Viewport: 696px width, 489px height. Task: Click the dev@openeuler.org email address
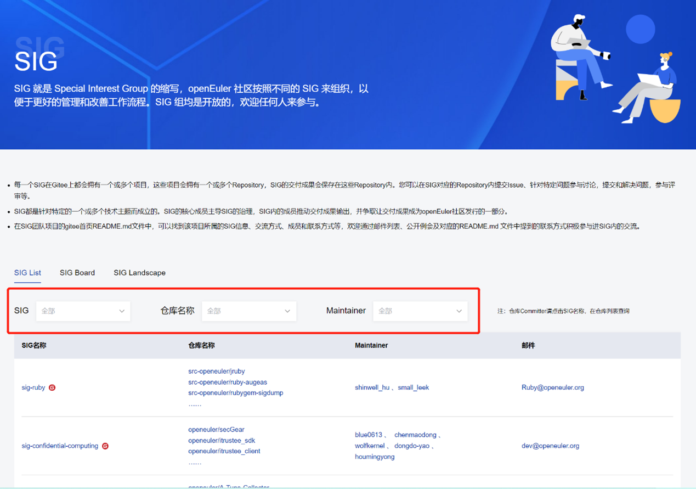point(550,446)
